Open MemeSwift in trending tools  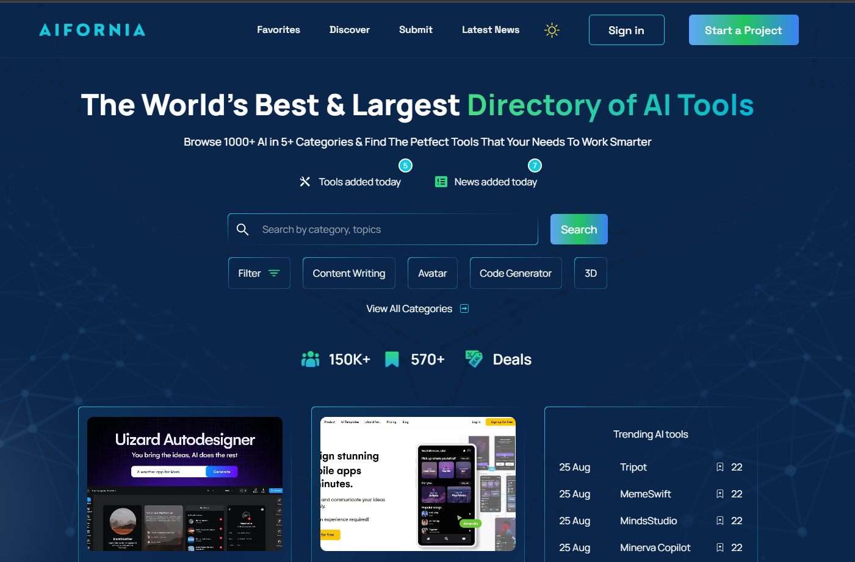point(646,494)
